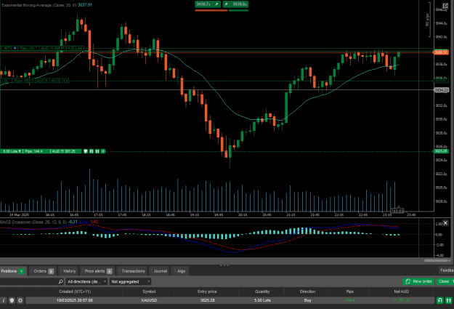Click green double button in XAUUSD position row
454x309 pixels.
448,300
